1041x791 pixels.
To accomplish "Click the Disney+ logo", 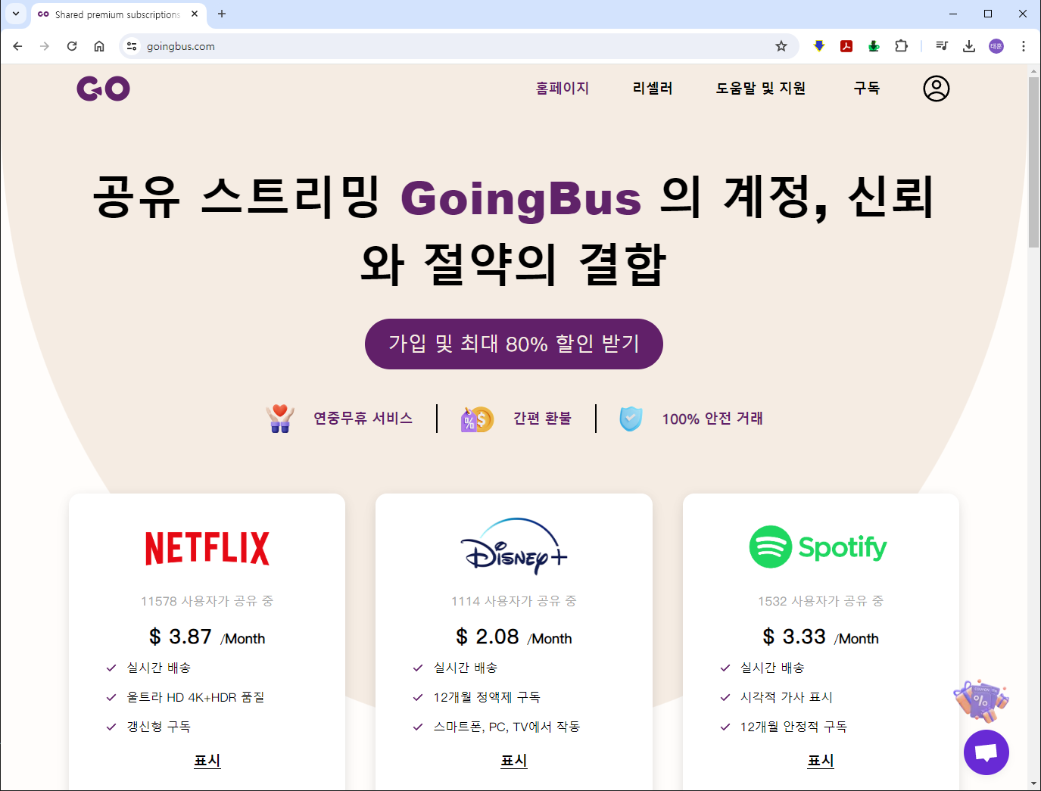I will click(x=514, y=546).
